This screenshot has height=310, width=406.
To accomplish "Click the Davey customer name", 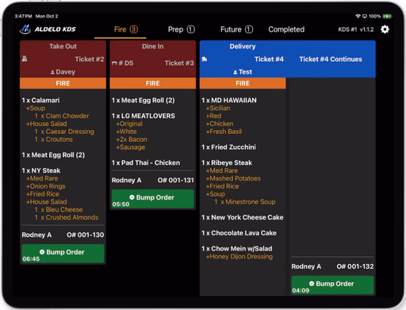I will [x=66, y=72].
